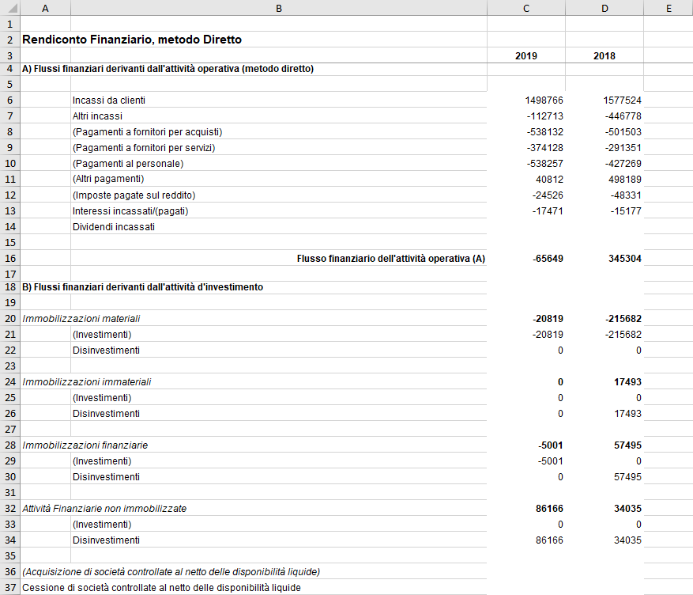The height and width of the screenshot is (595, 693).
Task: Click the bold value 86166 cell
Action: 546,509
